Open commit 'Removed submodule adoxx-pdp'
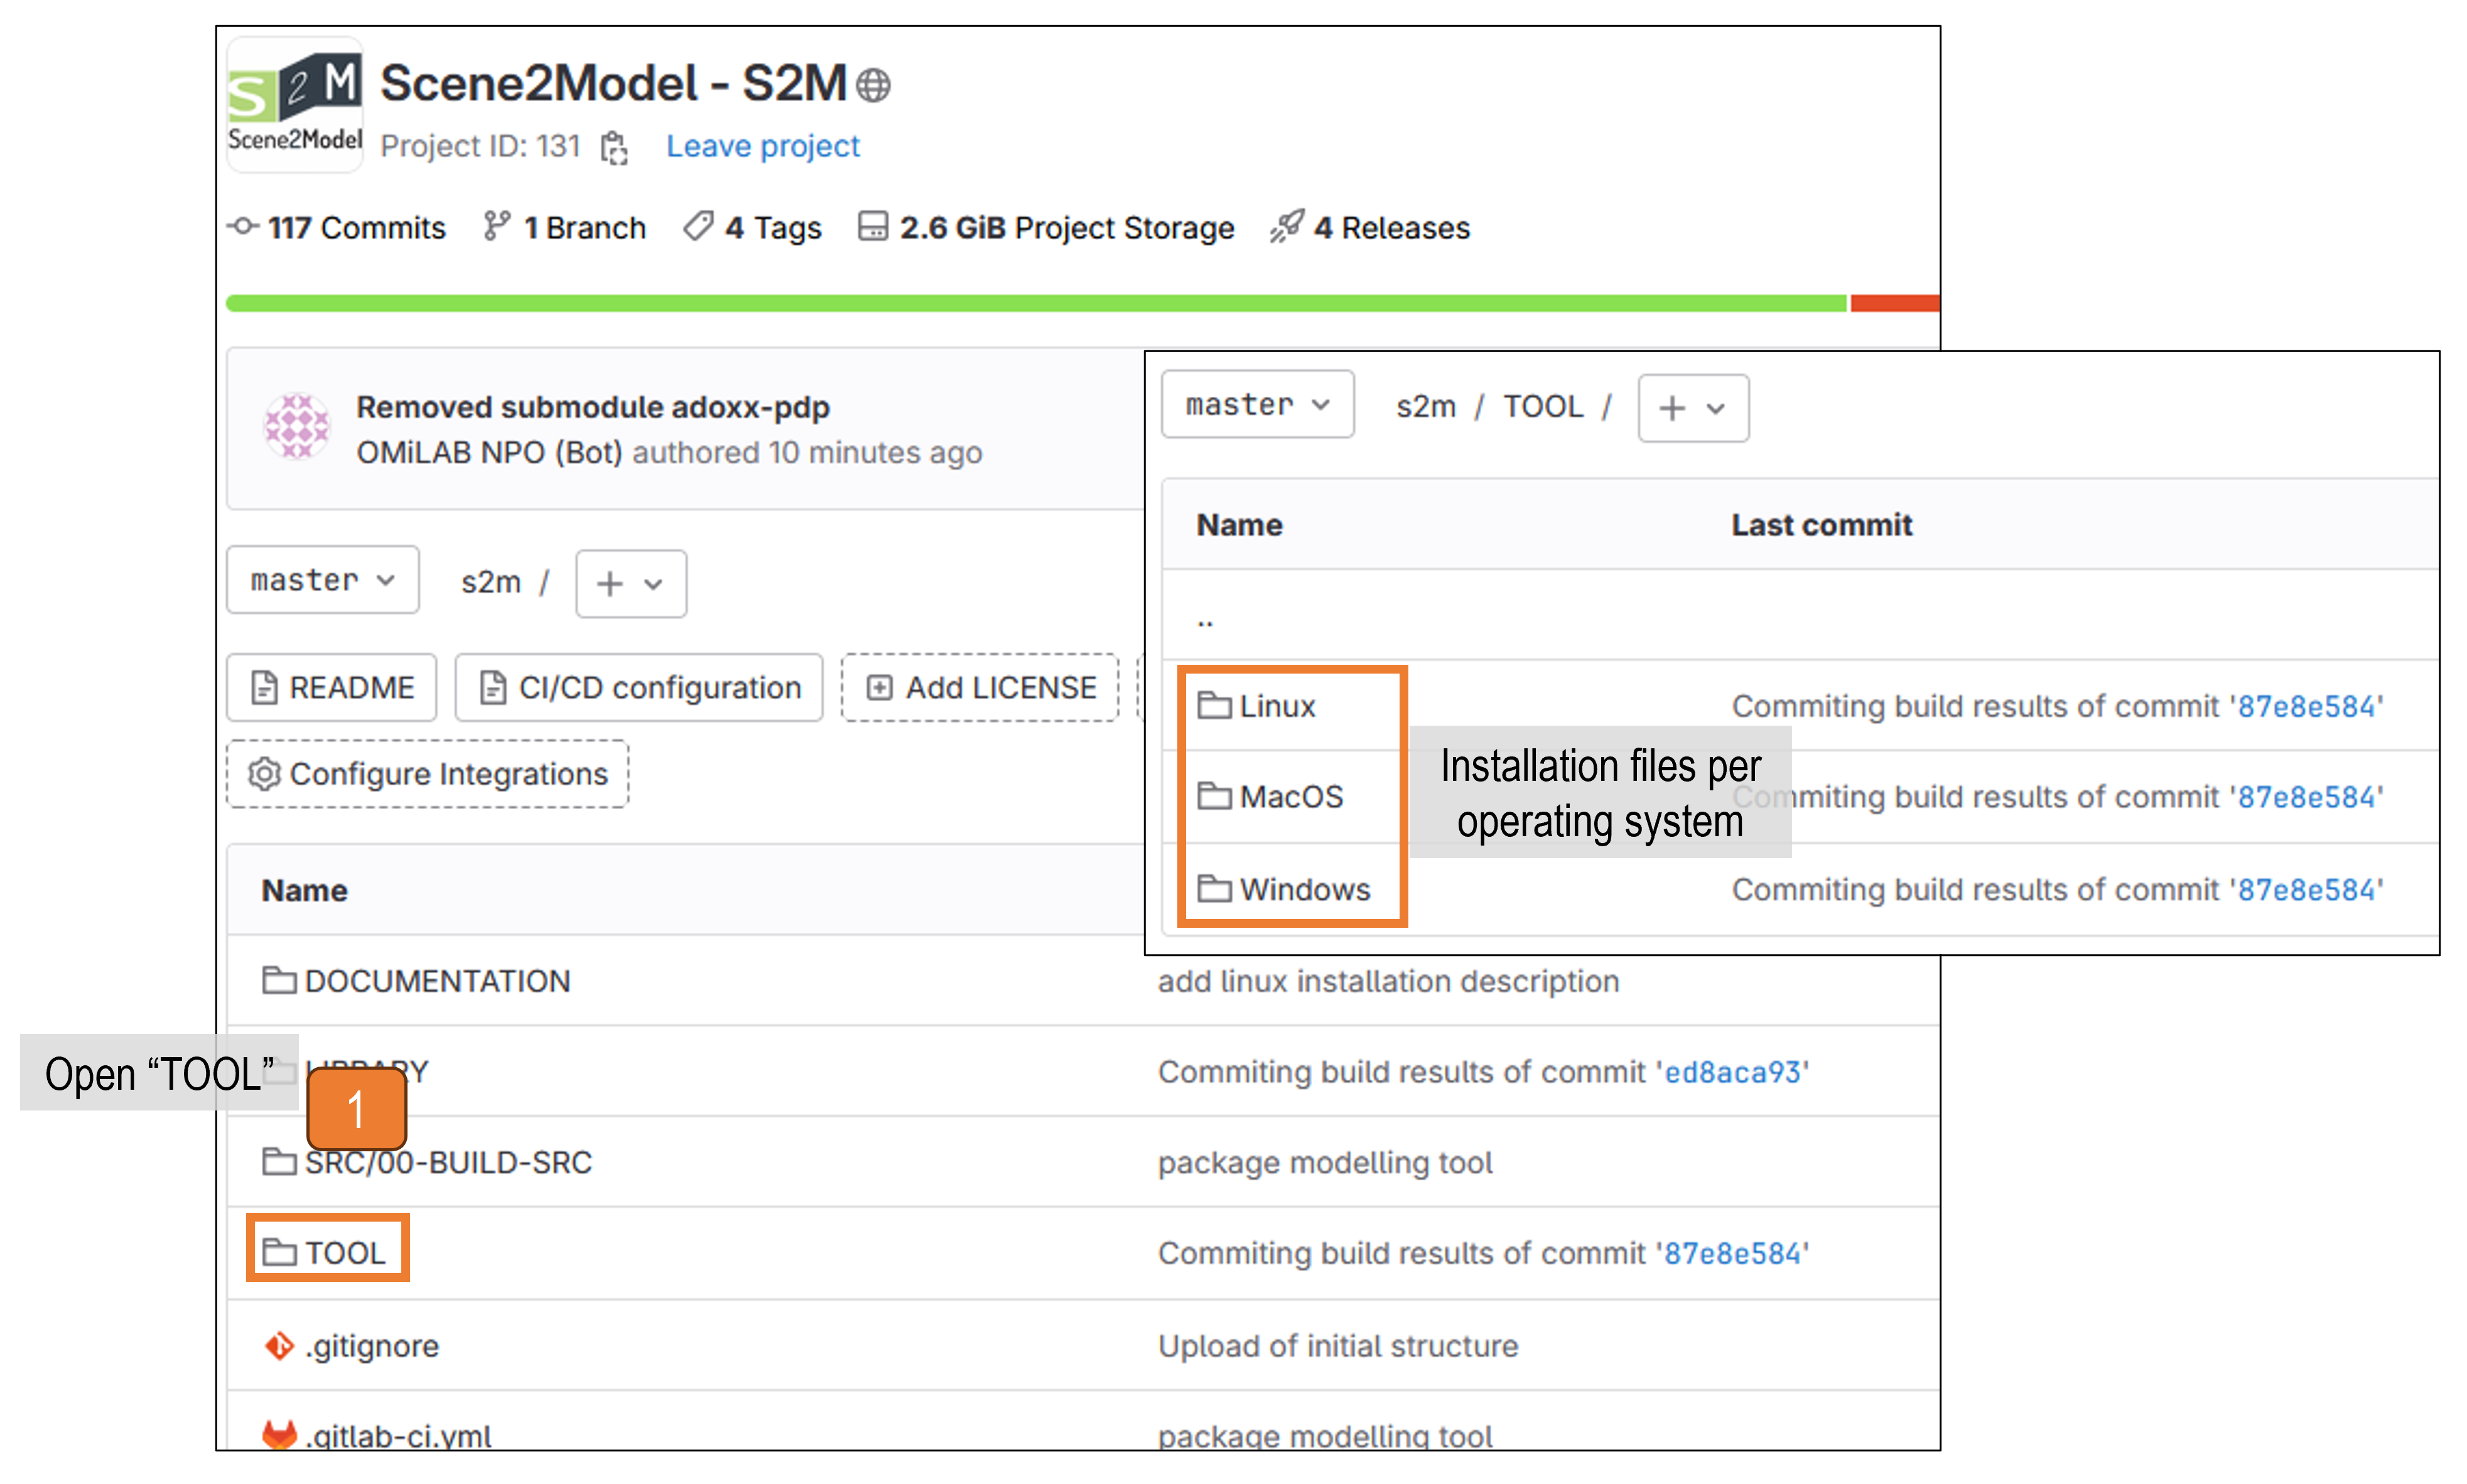 pyautogui.click(x=593, y=407)
